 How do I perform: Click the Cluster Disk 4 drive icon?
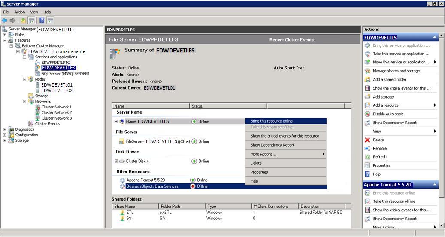pos(122,161)
